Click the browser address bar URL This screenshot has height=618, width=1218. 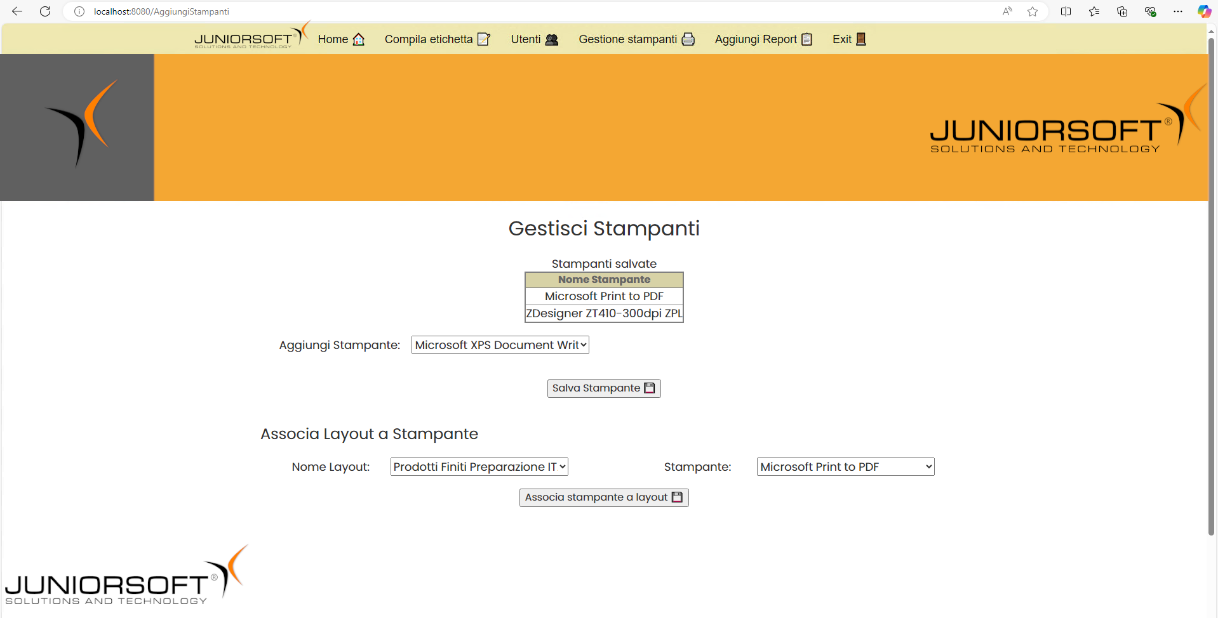[161, 11]
